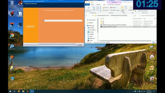165x93 pixels.
Task: Open the Mover a dropdown
Action: [x=106, y=7]
